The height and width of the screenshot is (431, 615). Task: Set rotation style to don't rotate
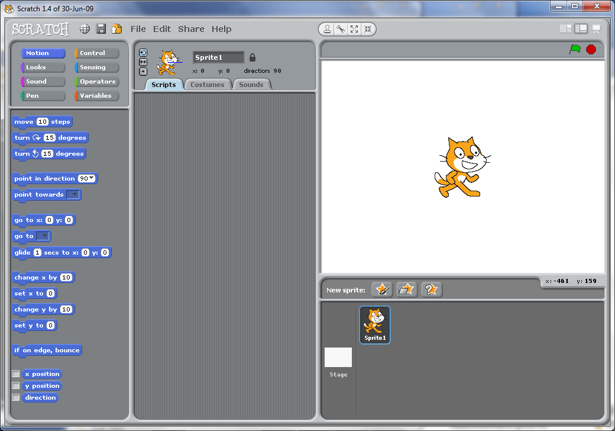[x=143, y=72]
